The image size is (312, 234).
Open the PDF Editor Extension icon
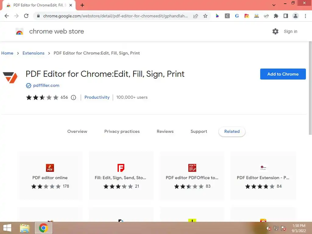263,168
